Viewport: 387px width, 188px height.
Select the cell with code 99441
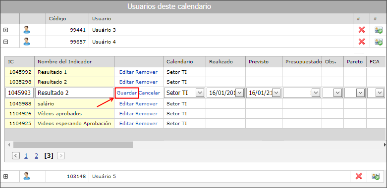pos(67,30)
